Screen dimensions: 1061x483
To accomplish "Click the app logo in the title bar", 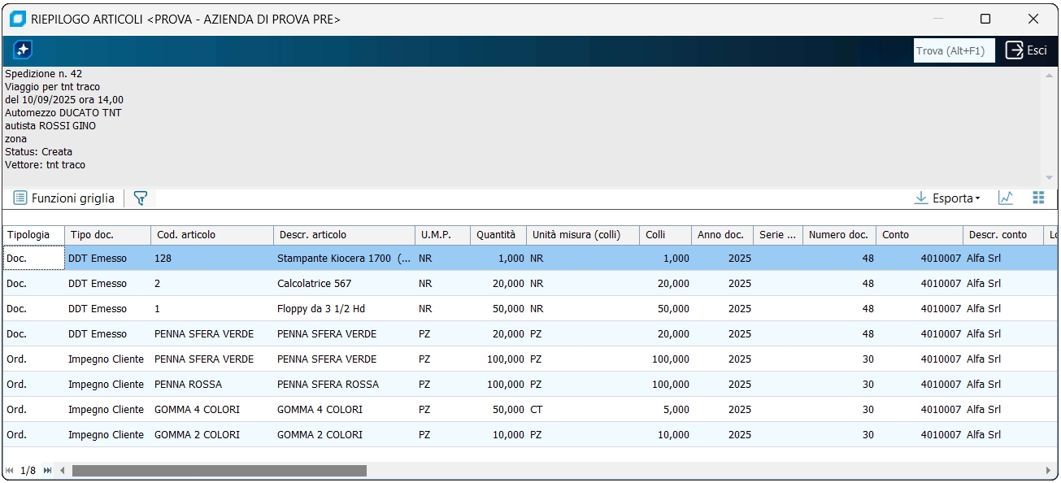I will (x=18, y=19).
